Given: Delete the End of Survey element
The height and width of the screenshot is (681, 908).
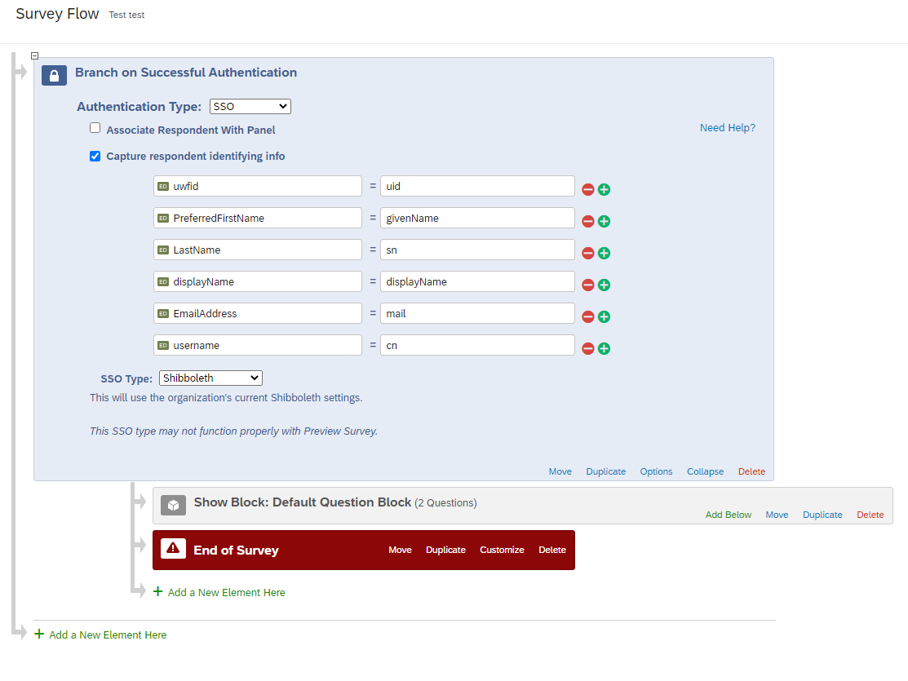Looking at the screenshot, I should coord(551,551).
